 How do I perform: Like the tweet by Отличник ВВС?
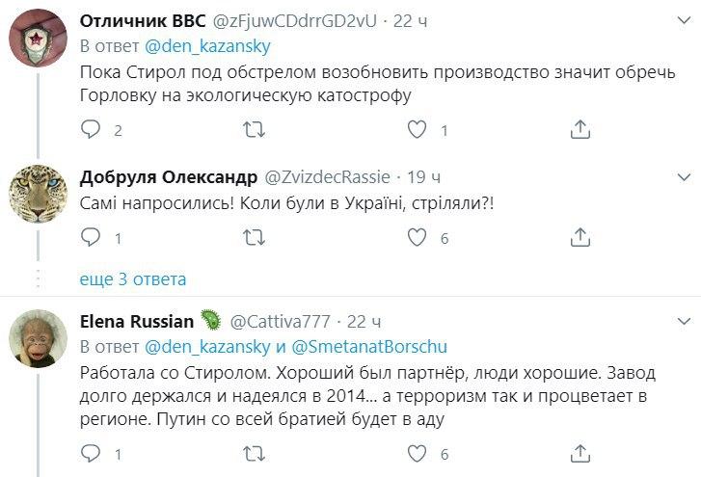(x=418, y=129)
